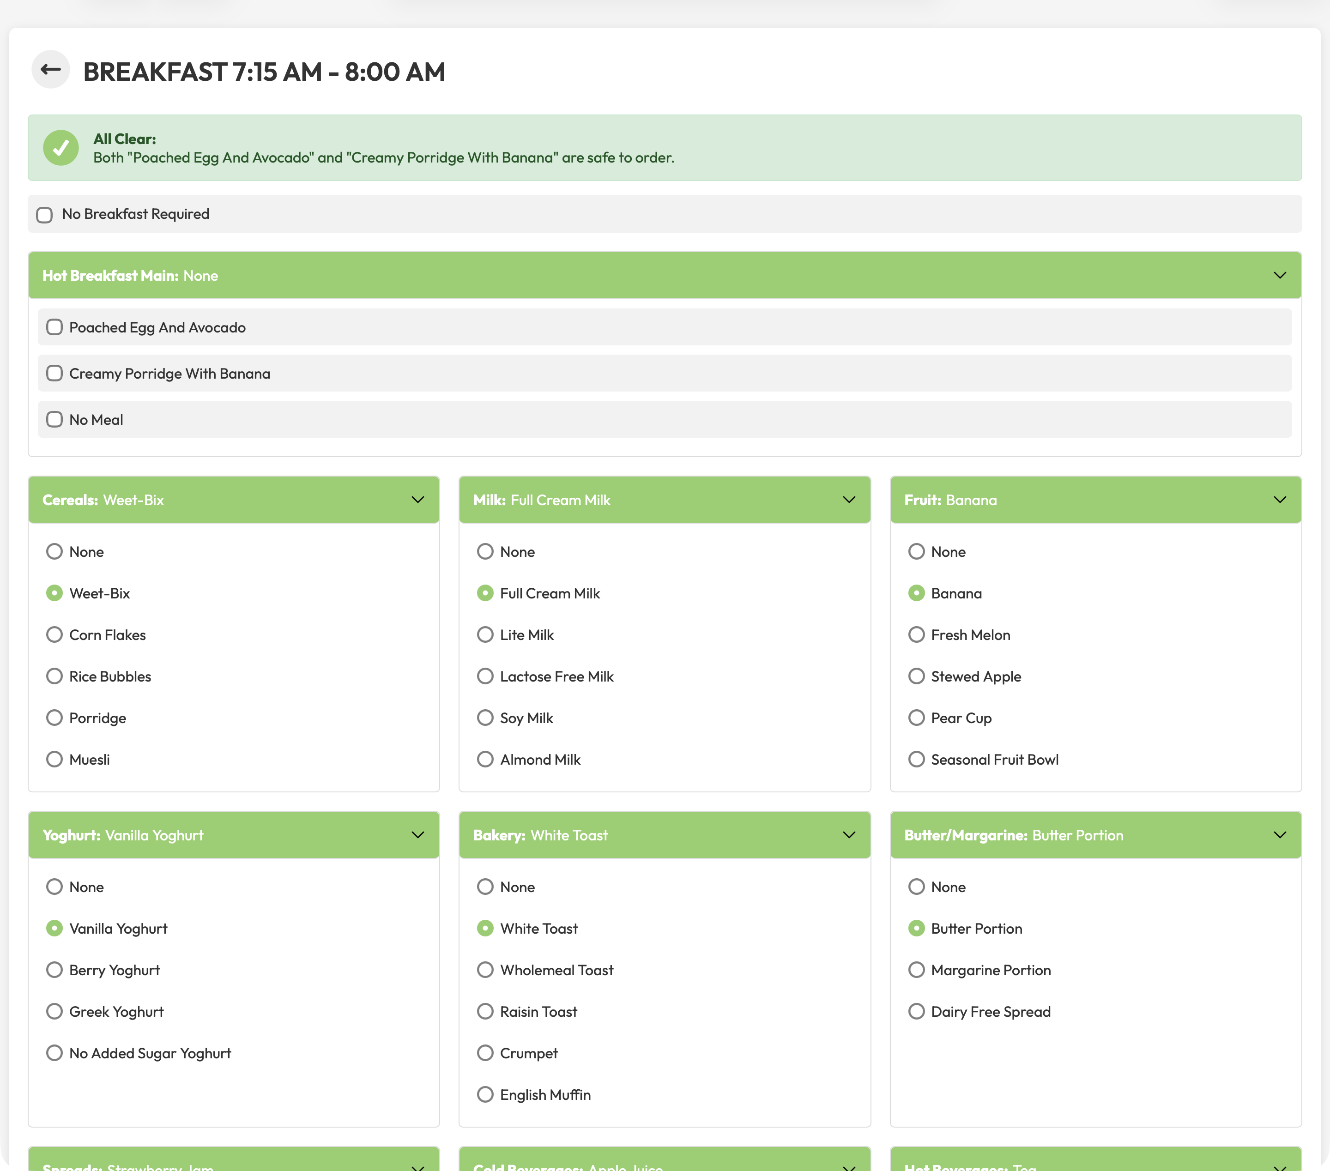Select White Toast

coord(485,928)
